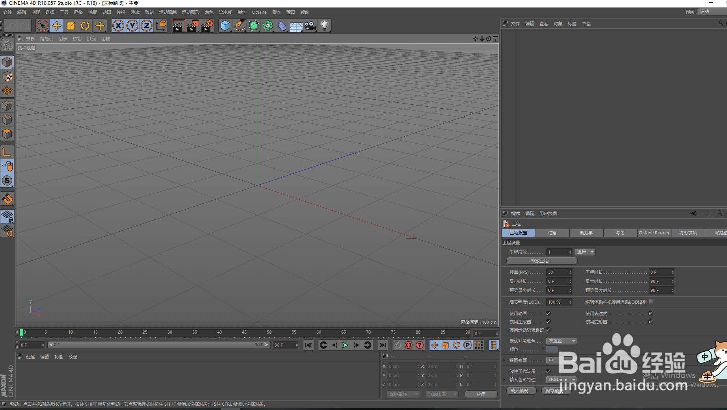Open the sRGB input color profile dropdown
The height and width of the screenshot is (410, 727).
(x=562, y=380)
